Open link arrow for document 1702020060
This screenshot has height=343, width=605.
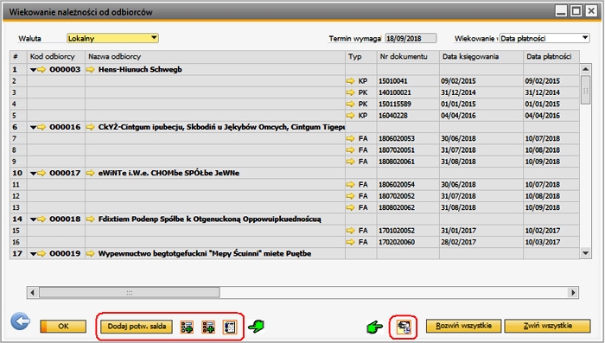[350, 242]
